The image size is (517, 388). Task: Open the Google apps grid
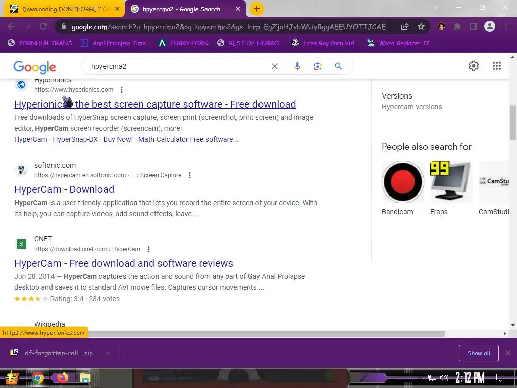pos(497,66)
